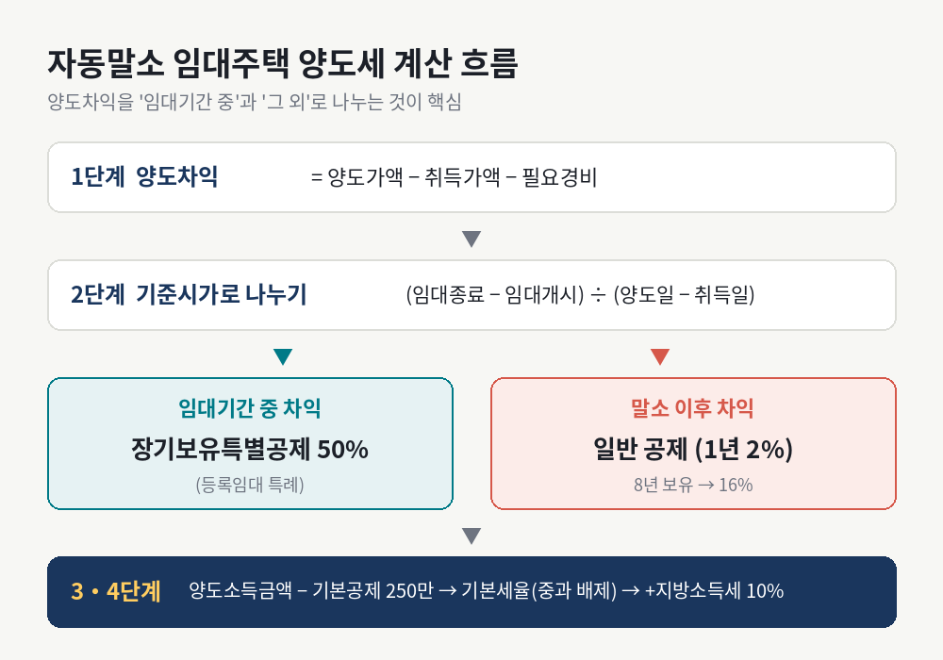Click the (등록임대 특례) caption
The height and width of the screenshot is (660, 943).
pos(250,485)
